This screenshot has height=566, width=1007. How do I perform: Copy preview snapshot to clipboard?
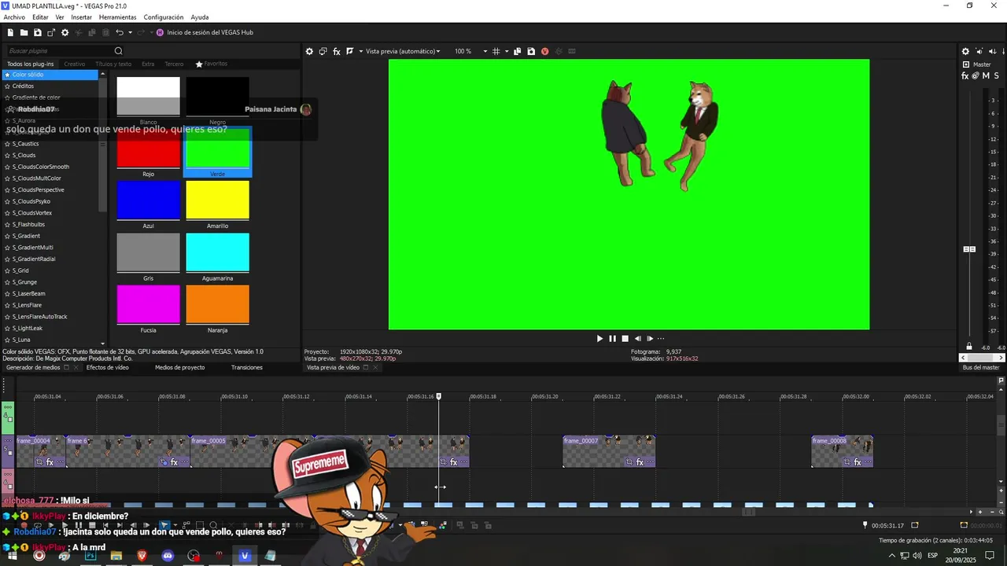click(517, 51)
